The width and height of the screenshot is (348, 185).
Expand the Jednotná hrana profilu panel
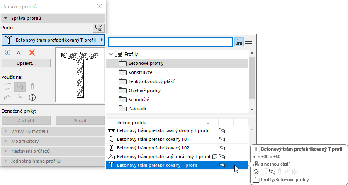point(53,161)
